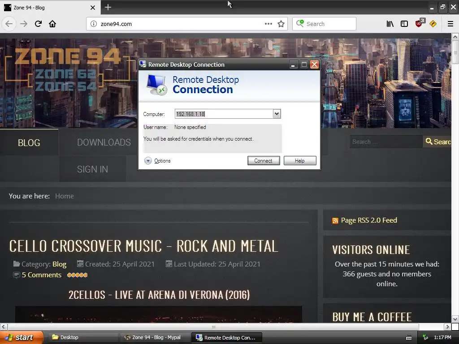Go forward in browser history
This screenshot has width=459, height=344.
pos(23,24)
